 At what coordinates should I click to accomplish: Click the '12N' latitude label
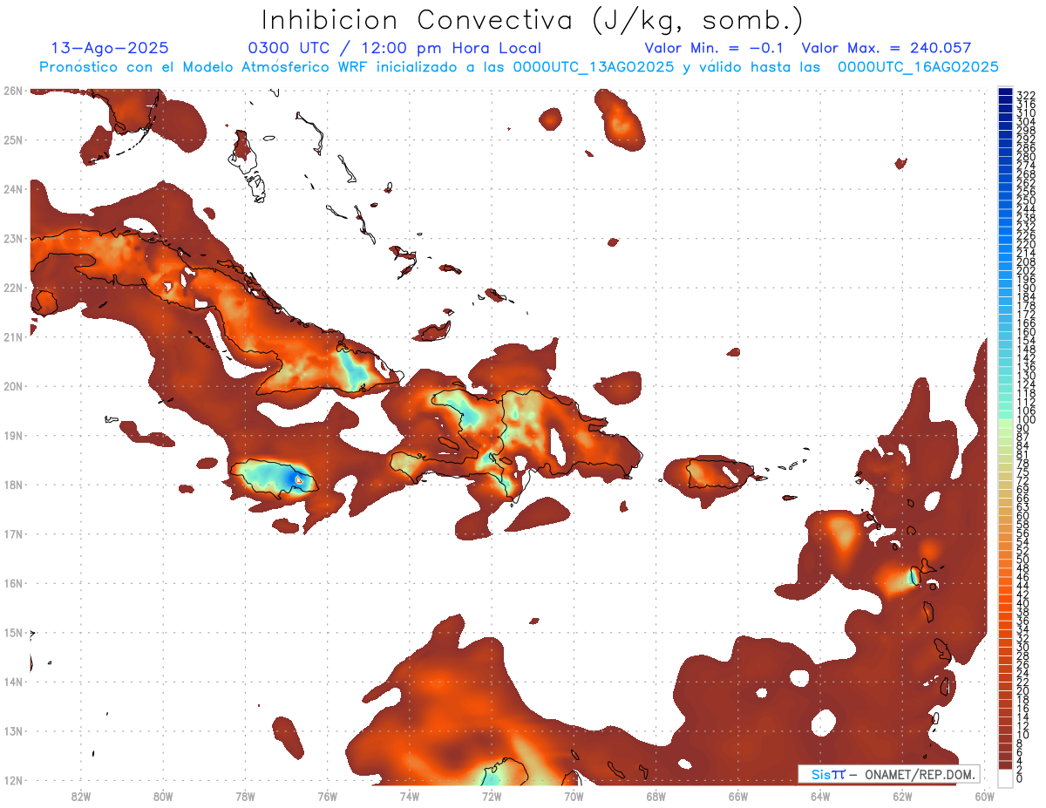(12, 780)
